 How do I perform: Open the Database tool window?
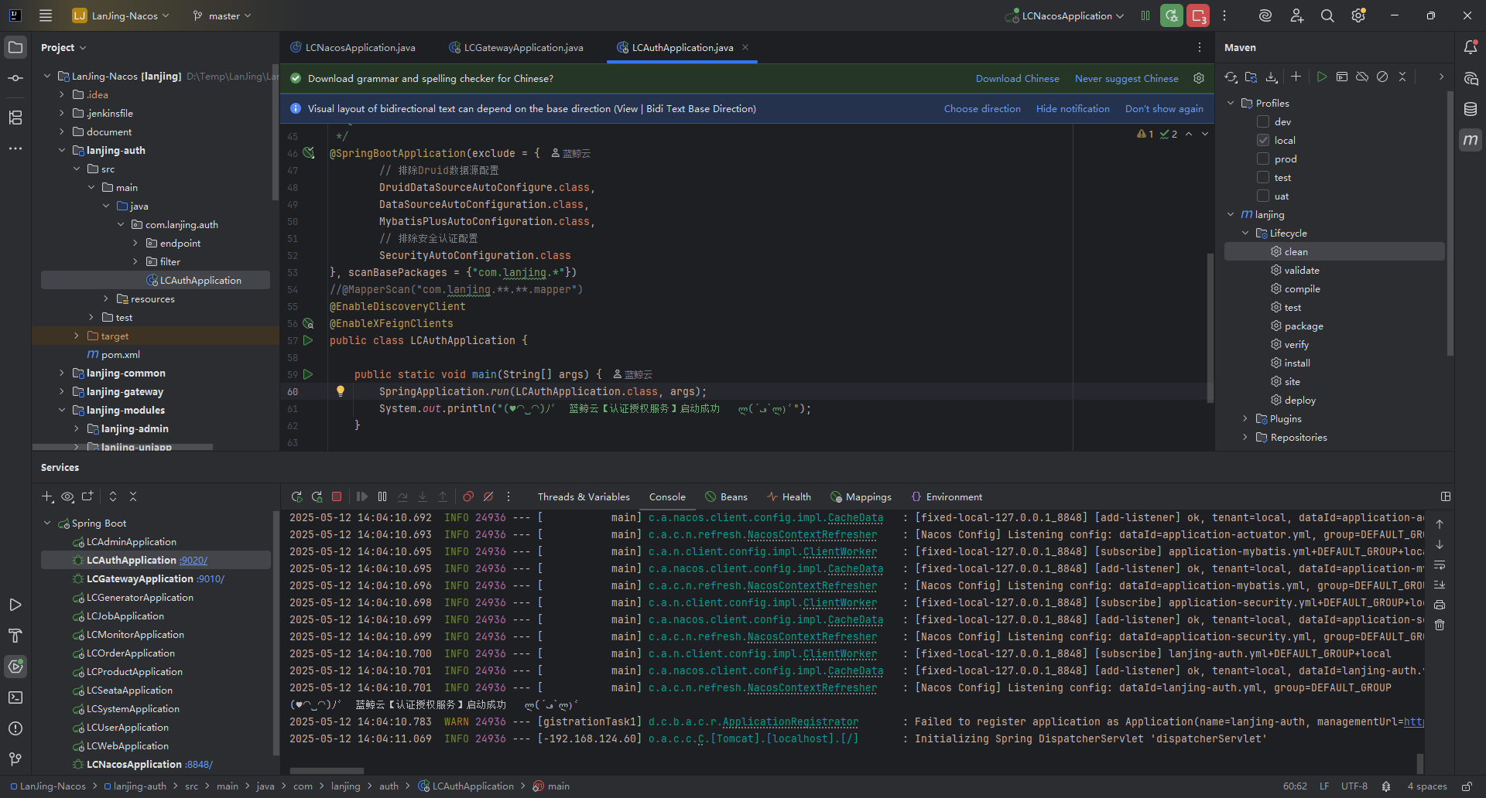pos(1471,109)
